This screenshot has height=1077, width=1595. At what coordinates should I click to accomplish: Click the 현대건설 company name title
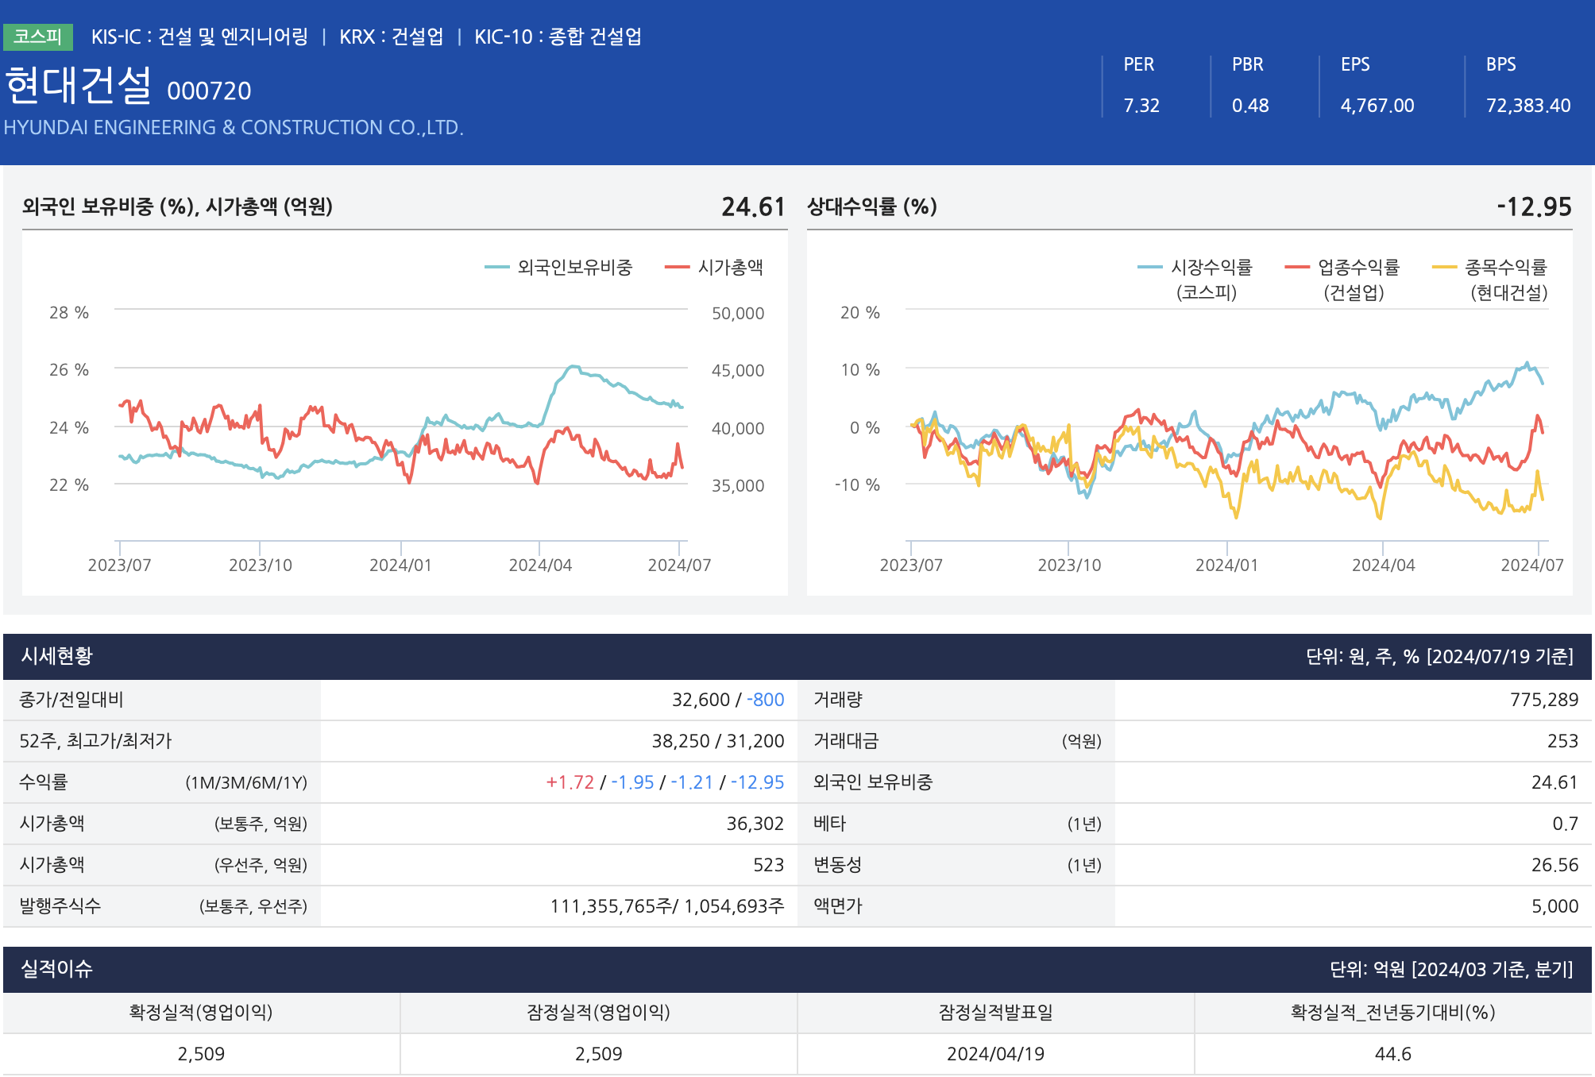(79, 86)
